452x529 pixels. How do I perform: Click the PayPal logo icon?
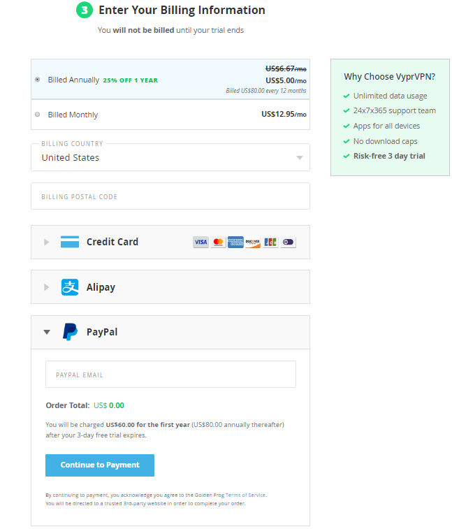point(70,332)
